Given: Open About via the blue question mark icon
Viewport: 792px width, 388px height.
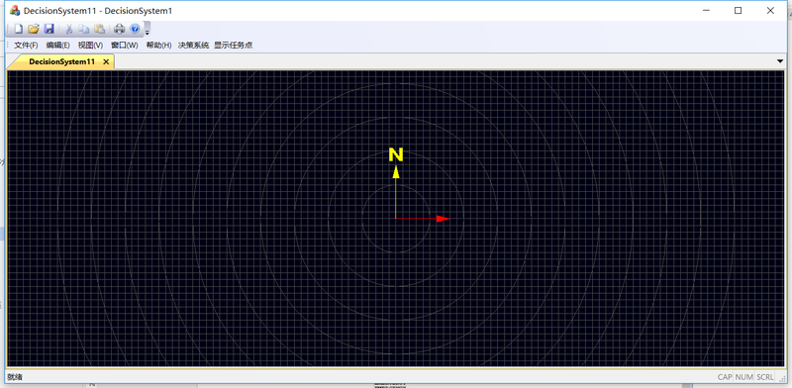Looking at the screenshot, I should pyautogui.click(x=135, y=29).
